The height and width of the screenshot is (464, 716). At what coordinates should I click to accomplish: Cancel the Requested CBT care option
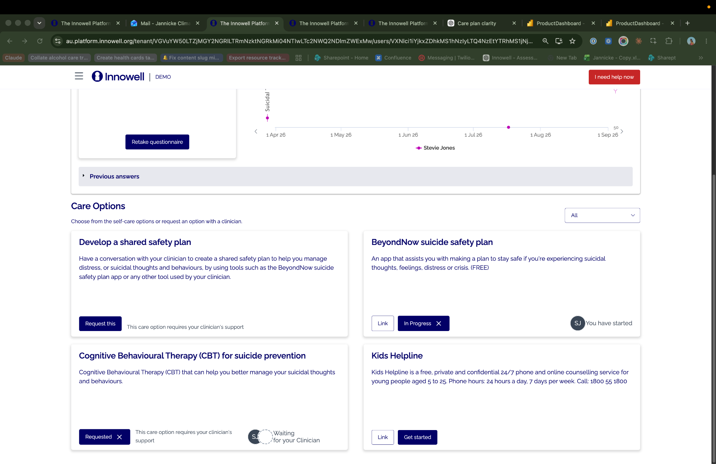120,437
